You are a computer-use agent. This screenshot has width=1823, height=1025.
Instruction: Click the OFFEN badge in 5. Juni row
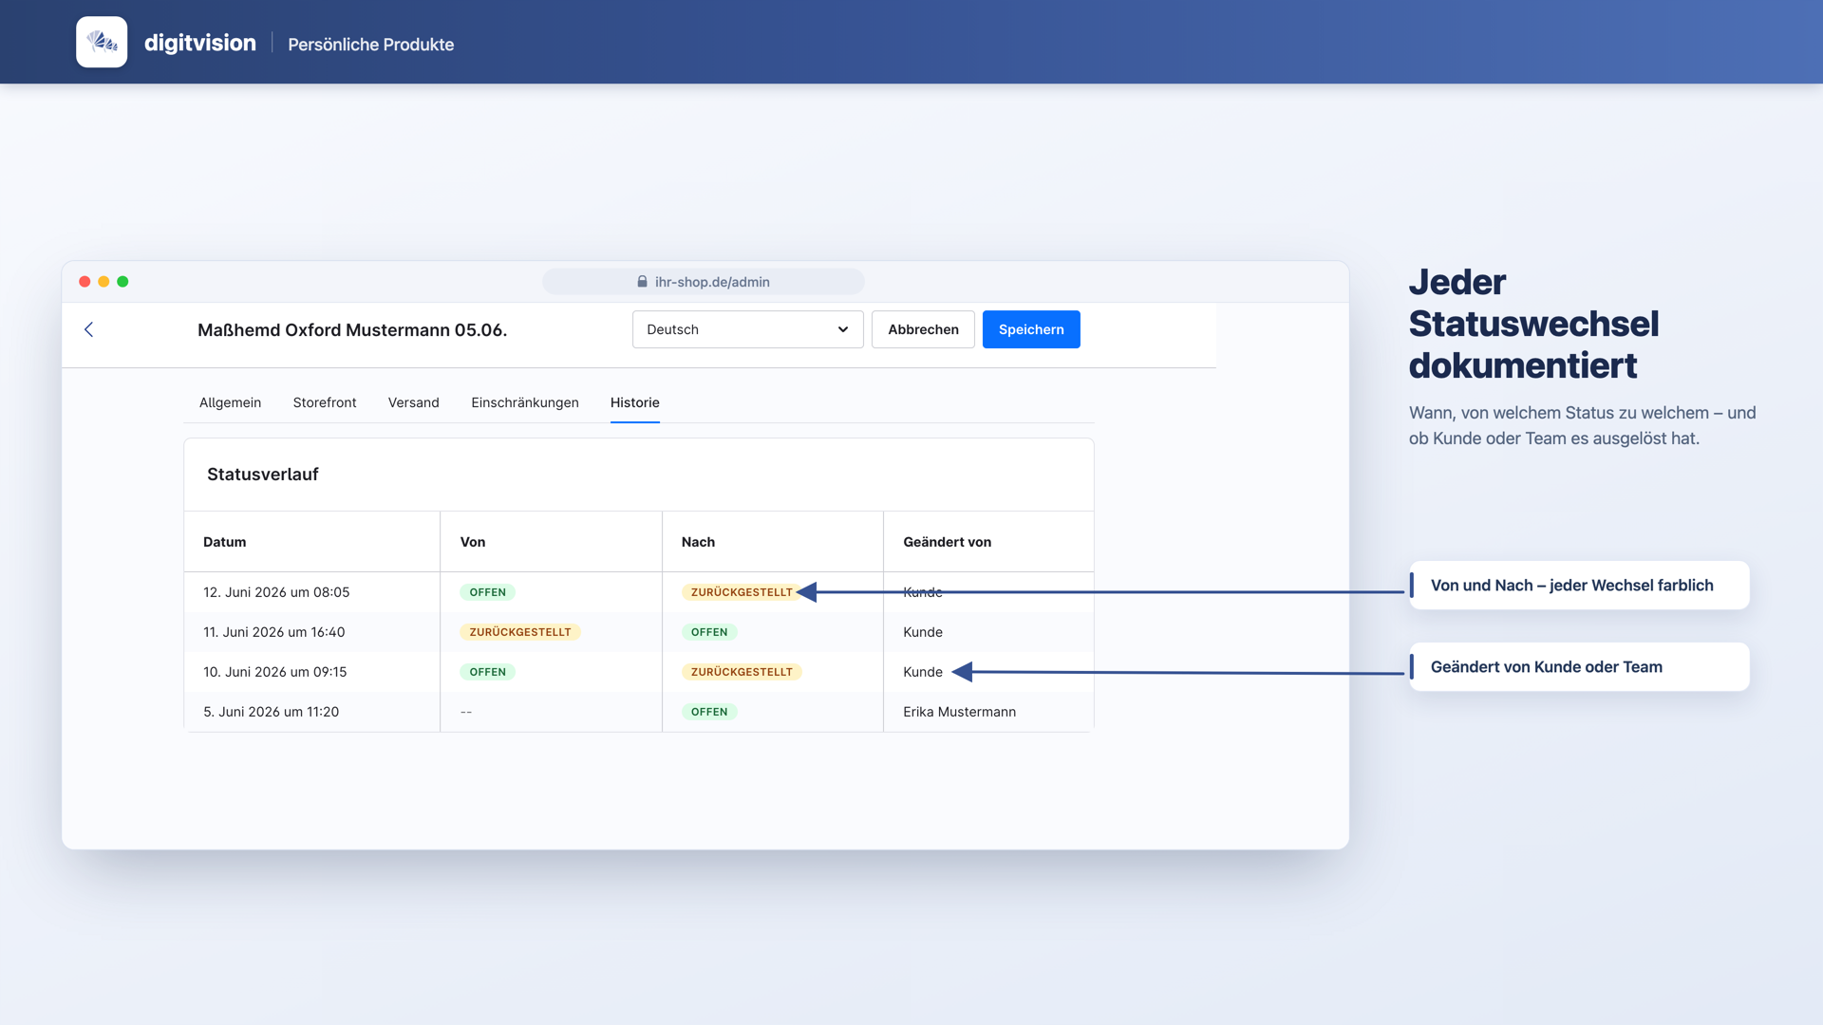tap(709, 712)
